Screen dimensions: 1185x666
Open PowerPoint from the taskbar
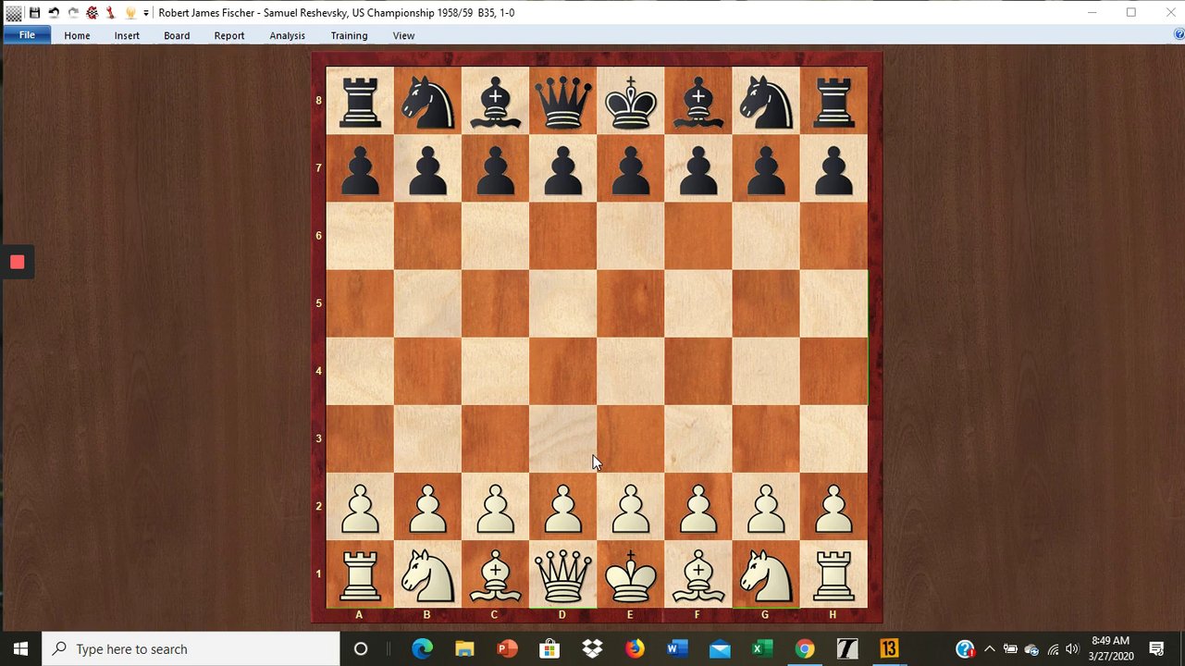tap(507, 648)
